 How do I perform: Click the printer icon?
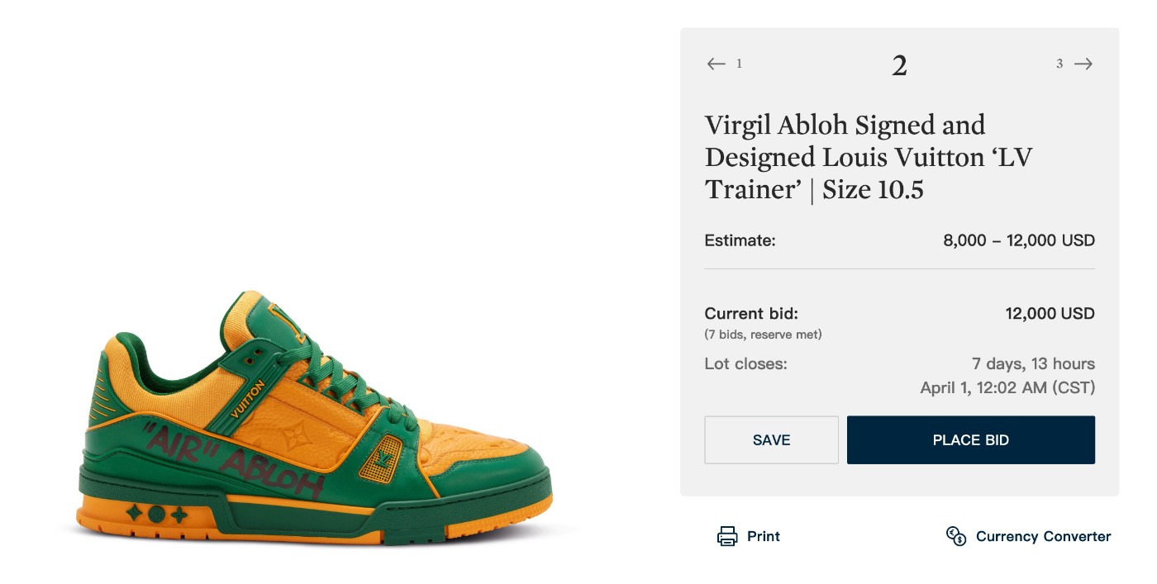727,536
